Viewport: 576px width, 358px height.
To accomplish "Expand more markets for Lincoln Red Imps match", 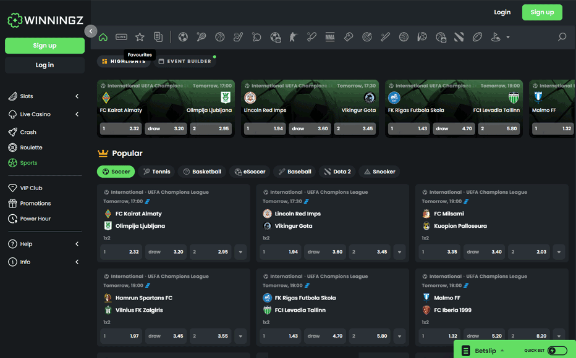I will 400,252.
